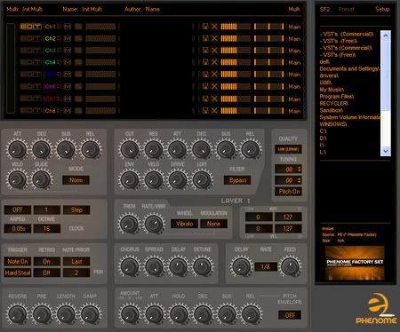The height and width of the screenshot is (332, 400).
Task: Click the Ch1 orange volume level slider
Action: 236,27
